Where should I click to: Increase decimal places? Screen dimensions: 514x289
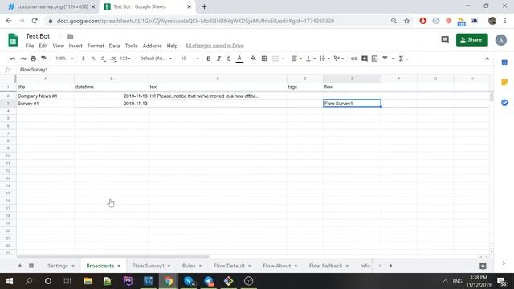(x=113, y=59)
